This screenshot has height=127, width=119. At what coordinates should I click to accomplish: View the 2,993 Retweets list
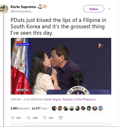point(20,108)
